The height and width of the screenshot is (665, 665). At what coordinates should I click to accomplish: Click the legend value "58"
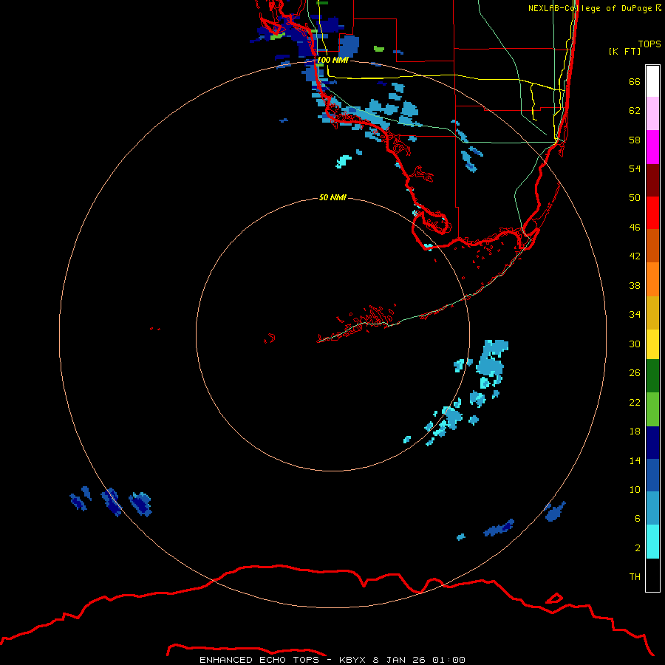coord(635,140)
